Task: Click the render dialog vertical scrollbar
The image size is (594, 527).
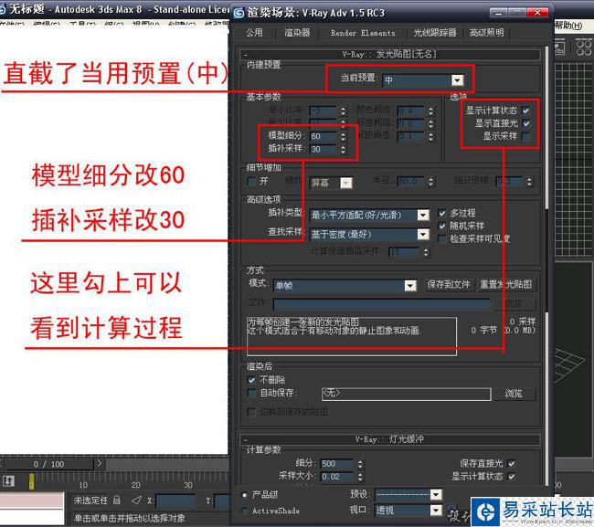Action: click(x=546, y=265)
